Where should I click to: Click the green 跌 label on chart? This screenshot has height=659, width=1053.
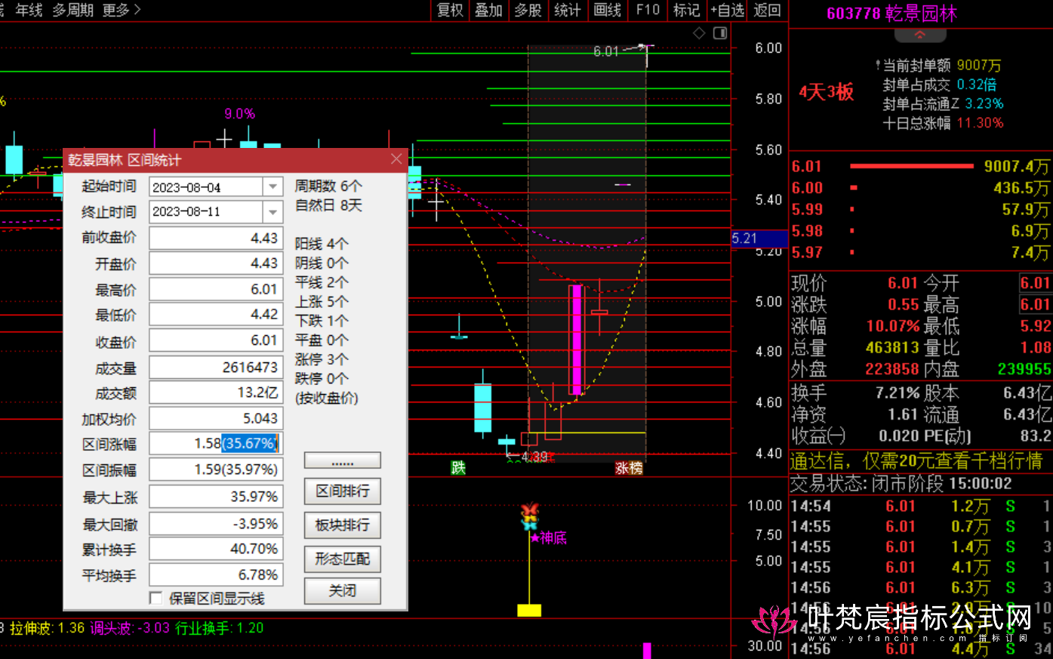pyautogui.click(x=458, y=468)
